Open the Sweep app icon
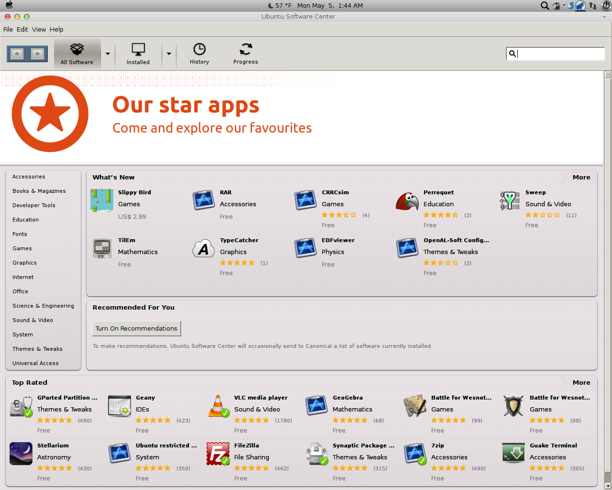612x490 pixels. coord(509,200)
